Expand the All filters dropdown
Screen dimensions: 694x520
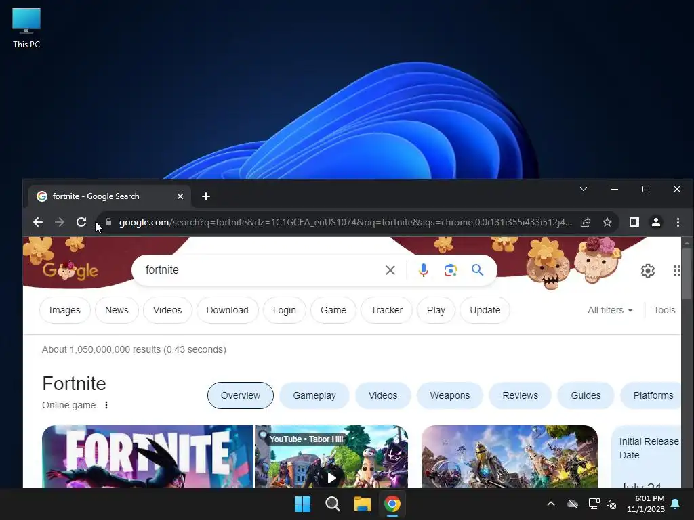coord(610,310)
